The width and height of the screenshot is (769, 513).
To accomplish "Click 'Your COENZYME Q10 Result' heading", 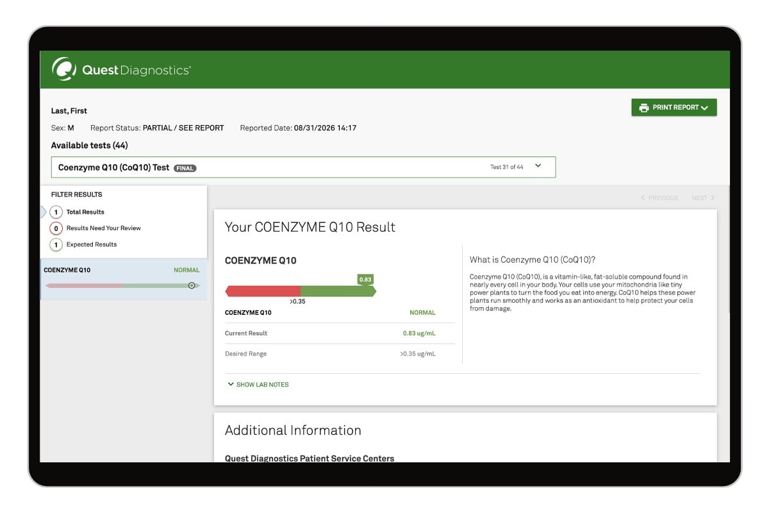I will [x=310, y=227].
